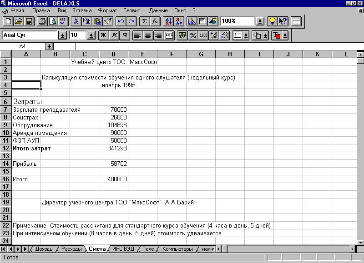This screenshot has height=263, width=364.
Task: Select entire row 12 header
Action: click(5, 148)
